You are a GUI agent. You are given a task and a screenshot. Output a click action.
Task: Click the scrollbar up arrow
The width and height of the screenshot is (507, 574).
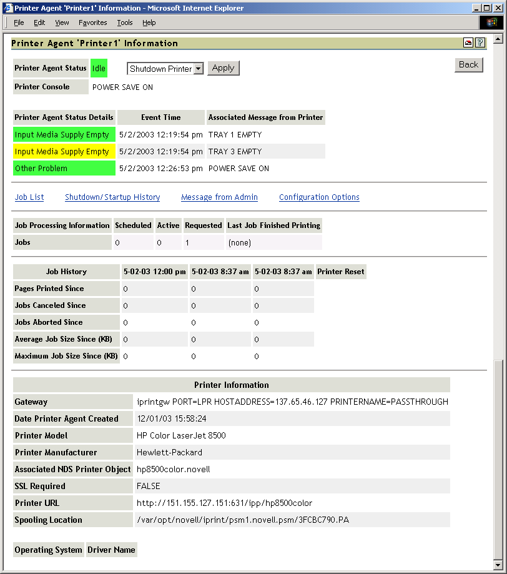[x=498, y=38]
